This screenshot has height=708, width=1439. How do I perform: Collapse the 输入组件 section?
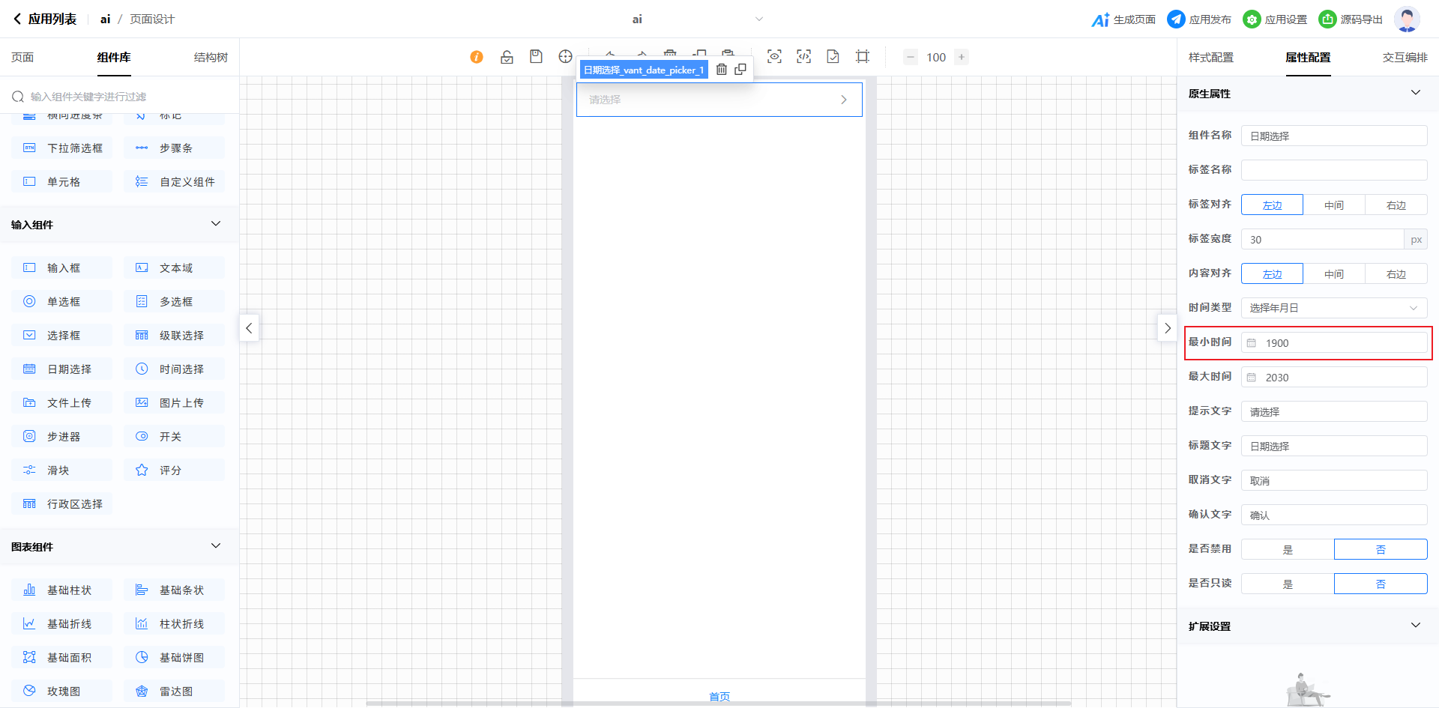pos(216,224)
